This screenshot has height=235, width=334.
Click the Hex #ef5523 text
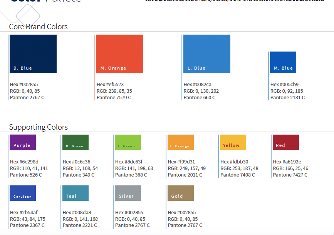tap(110, 85)
